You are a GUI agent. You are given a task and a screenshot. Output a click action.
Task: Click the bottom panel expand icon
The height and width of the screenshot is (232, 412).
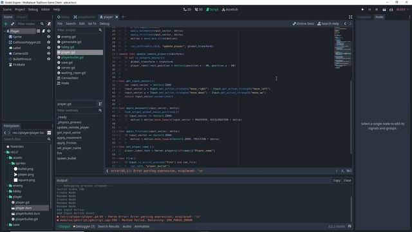(x=350, y=226)
